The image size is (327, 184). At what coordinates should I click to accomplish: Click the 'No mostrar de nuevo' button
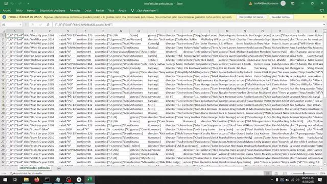(x=251, y=17)
